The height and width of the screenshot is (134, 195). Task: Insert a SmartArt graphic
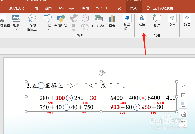98,21
